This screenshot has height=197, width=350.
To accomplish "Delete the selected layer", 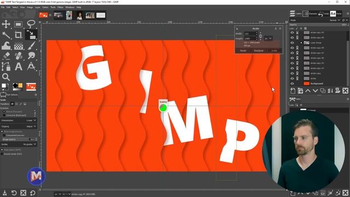I will click(x=345, y=91).
